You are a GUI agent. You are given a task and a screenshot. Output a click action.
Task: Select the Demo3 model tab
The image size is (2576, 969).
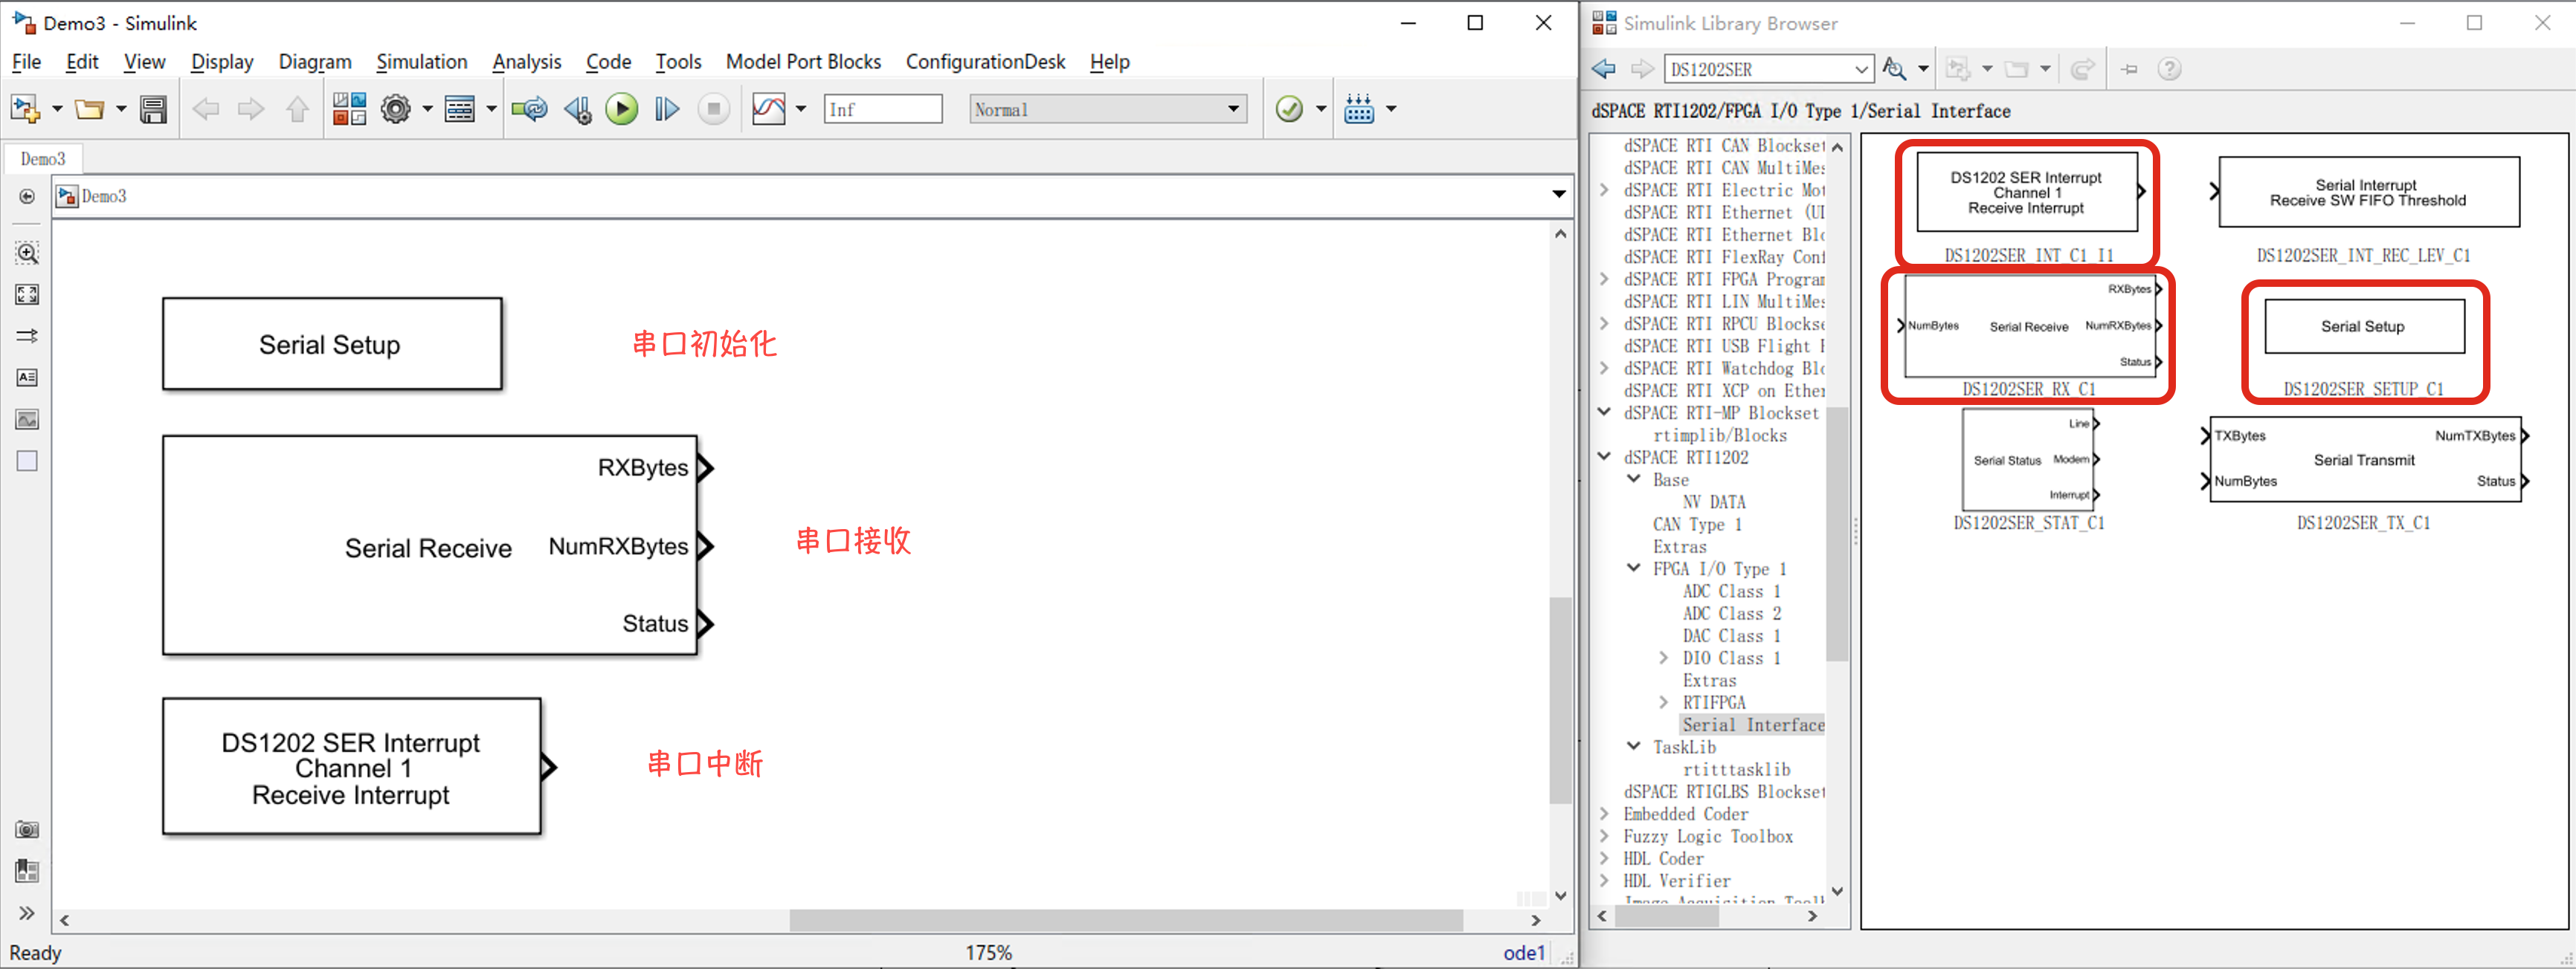[43, 159]
